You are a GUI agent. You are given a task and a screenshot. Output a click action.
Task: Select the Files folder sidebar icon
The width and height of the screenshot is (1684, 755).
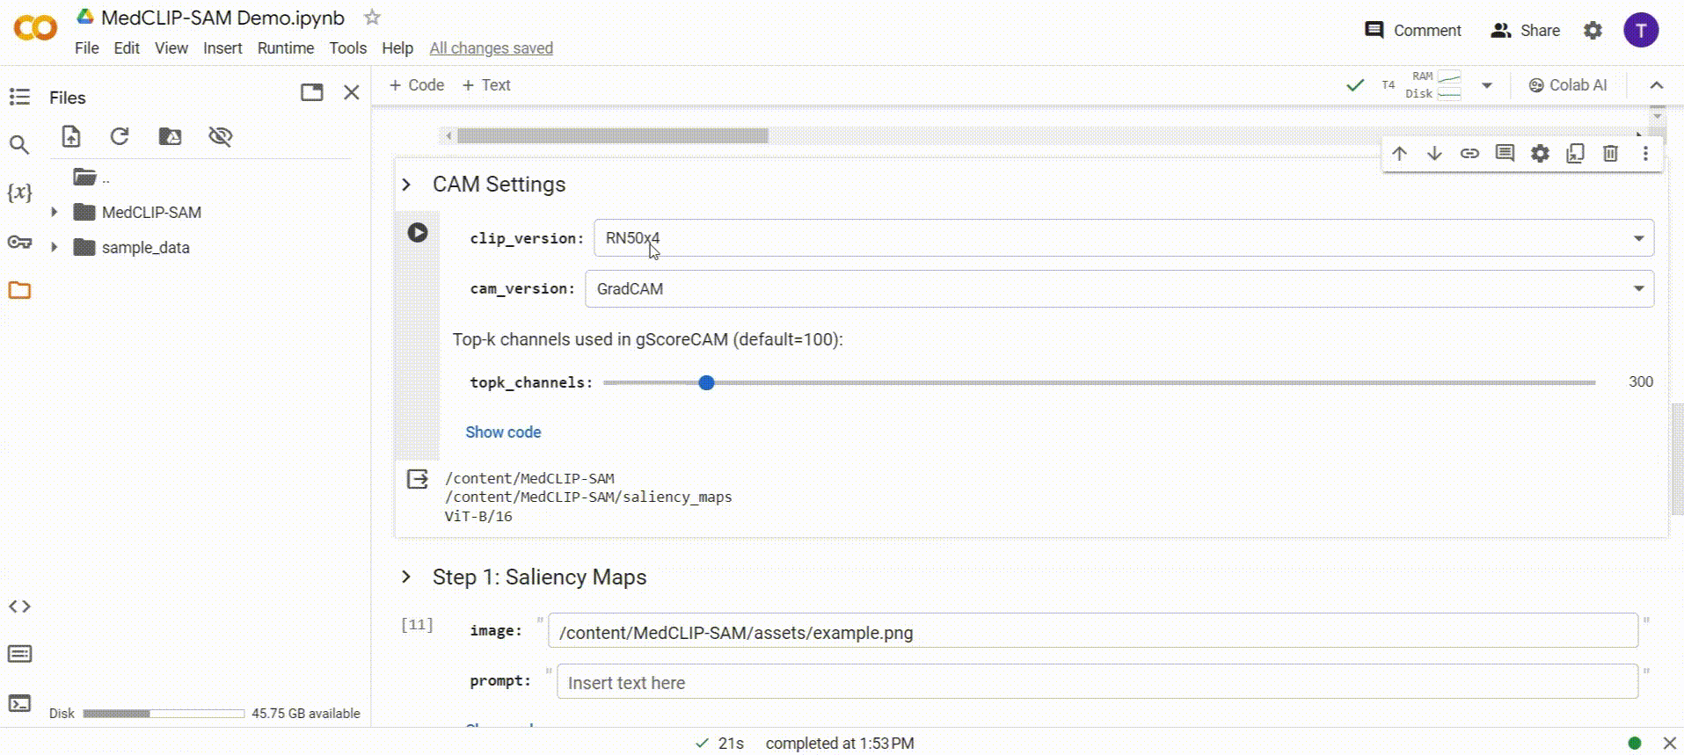click(x=19, y=290)
